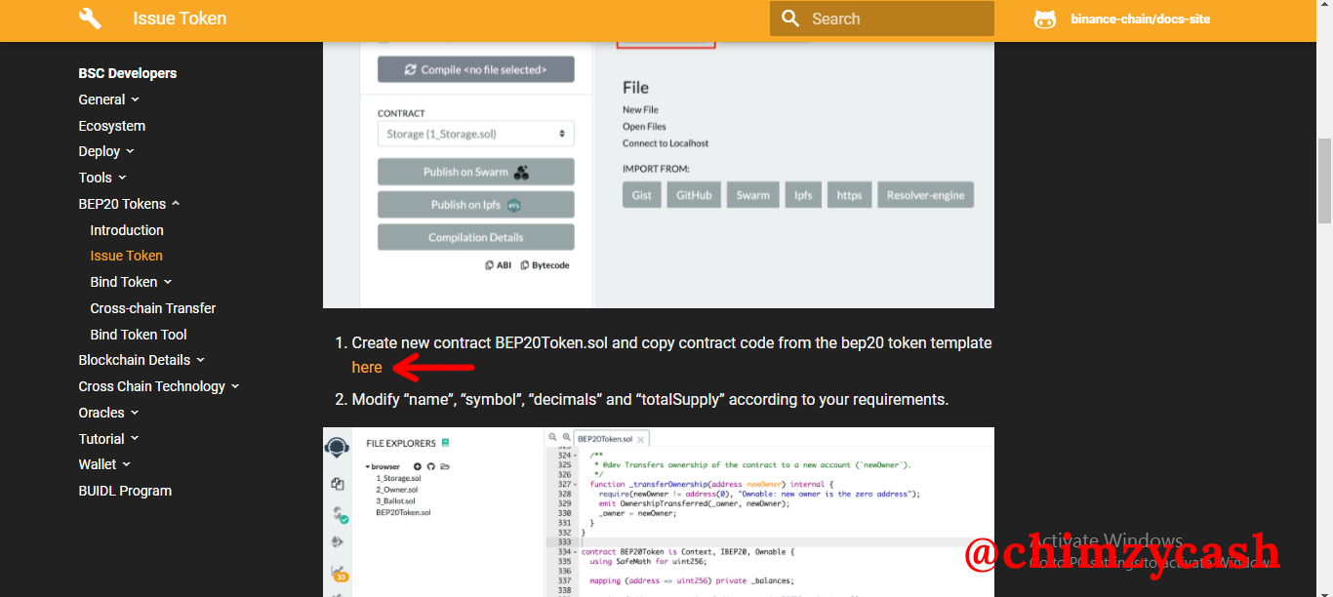Expand the Blockchain Details chevron
Screen dimensions: 1333x597
pos(200,360)
